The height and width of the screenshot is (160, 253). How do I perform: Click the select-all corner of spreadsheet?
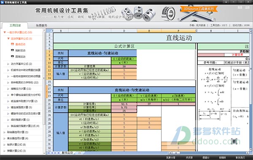point(49,31)
